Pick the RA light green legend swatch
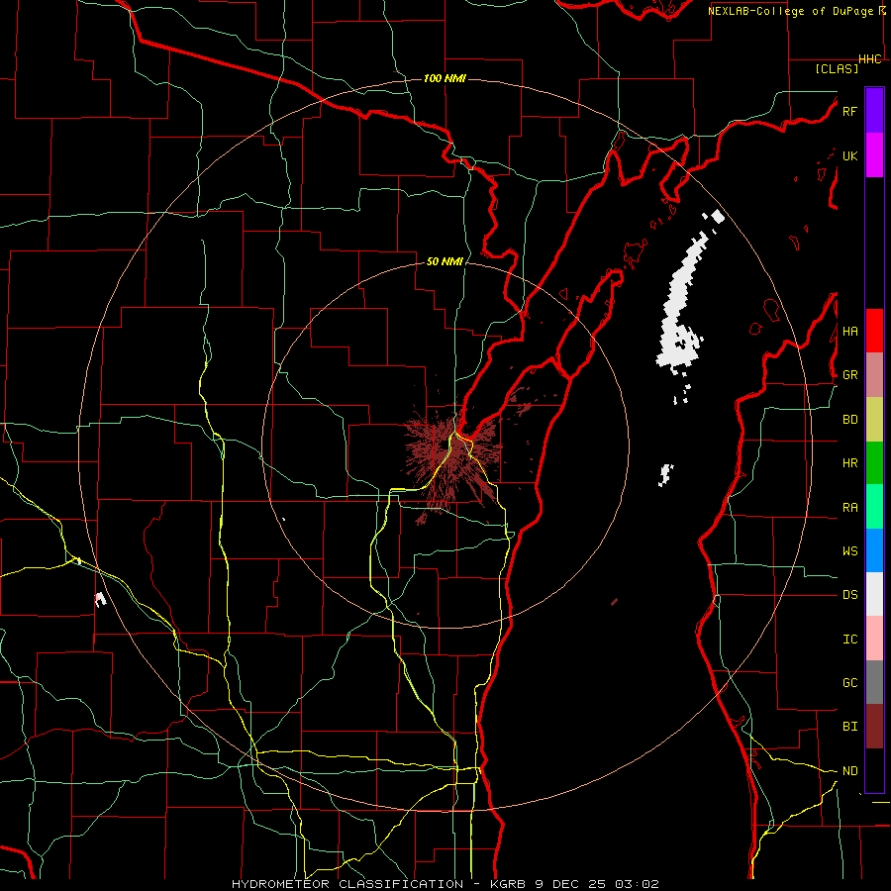The width and height of the screenshot is (891, 891). (874, 507)
